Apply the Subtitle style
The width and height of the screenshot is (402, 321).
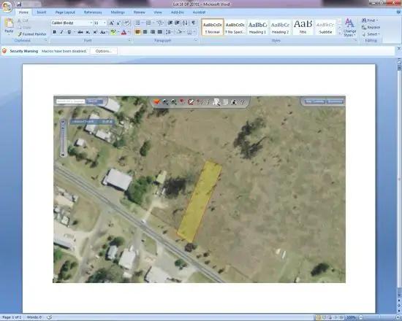point(325,27)
